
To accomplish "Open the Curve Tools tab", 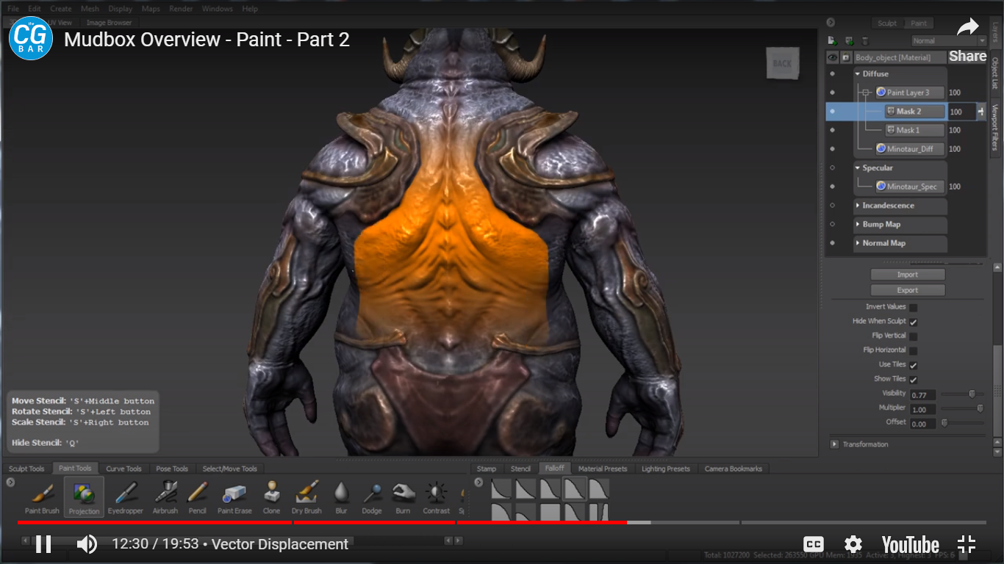I will click(123, 469).
